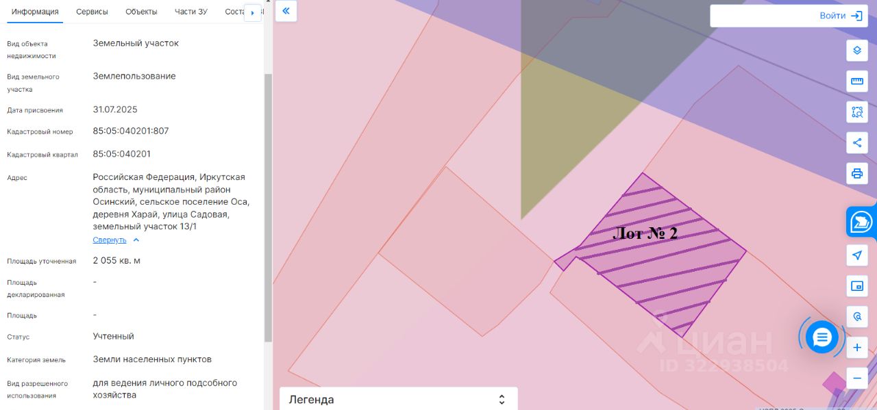Open the chat support bubble
This screenshot has width=877, height=410.
click(x=822, y=337)
